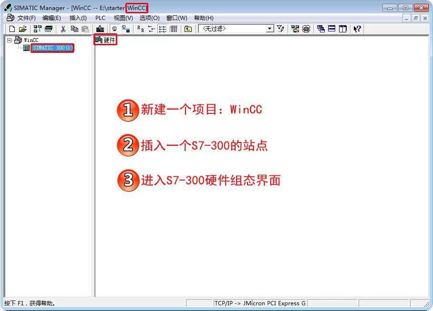Switch to small icons view
Image resolution: width=433 pixels, height=311 pixels.
pos(151,29)
